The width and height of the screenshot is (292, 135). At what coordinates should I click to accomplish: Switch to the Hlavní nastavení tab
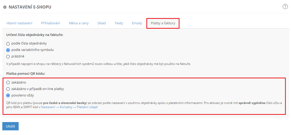(19, 23)
